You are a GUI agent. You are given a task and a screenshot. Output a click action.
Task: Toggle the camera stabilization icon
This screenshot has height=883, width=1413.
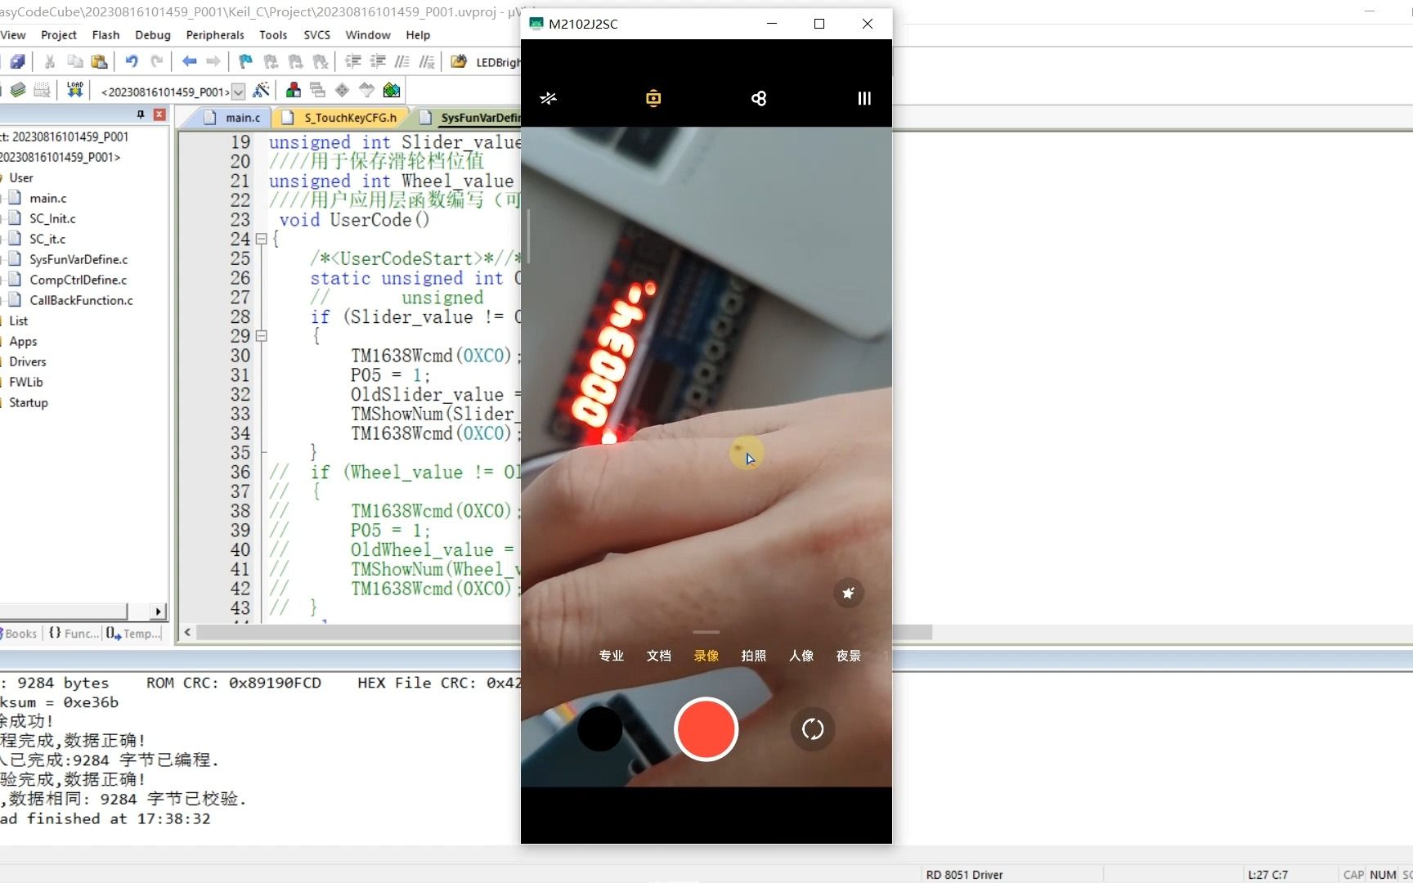coord(653,99)
